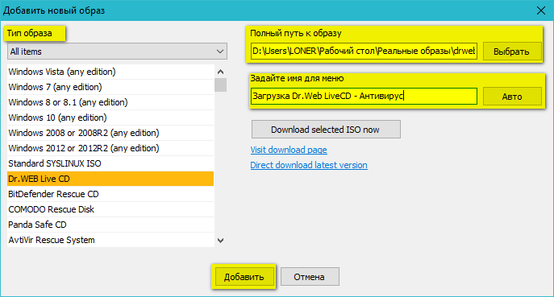
Task: Click the list scroll-down arrow
Action: click(x=220, y=241)
